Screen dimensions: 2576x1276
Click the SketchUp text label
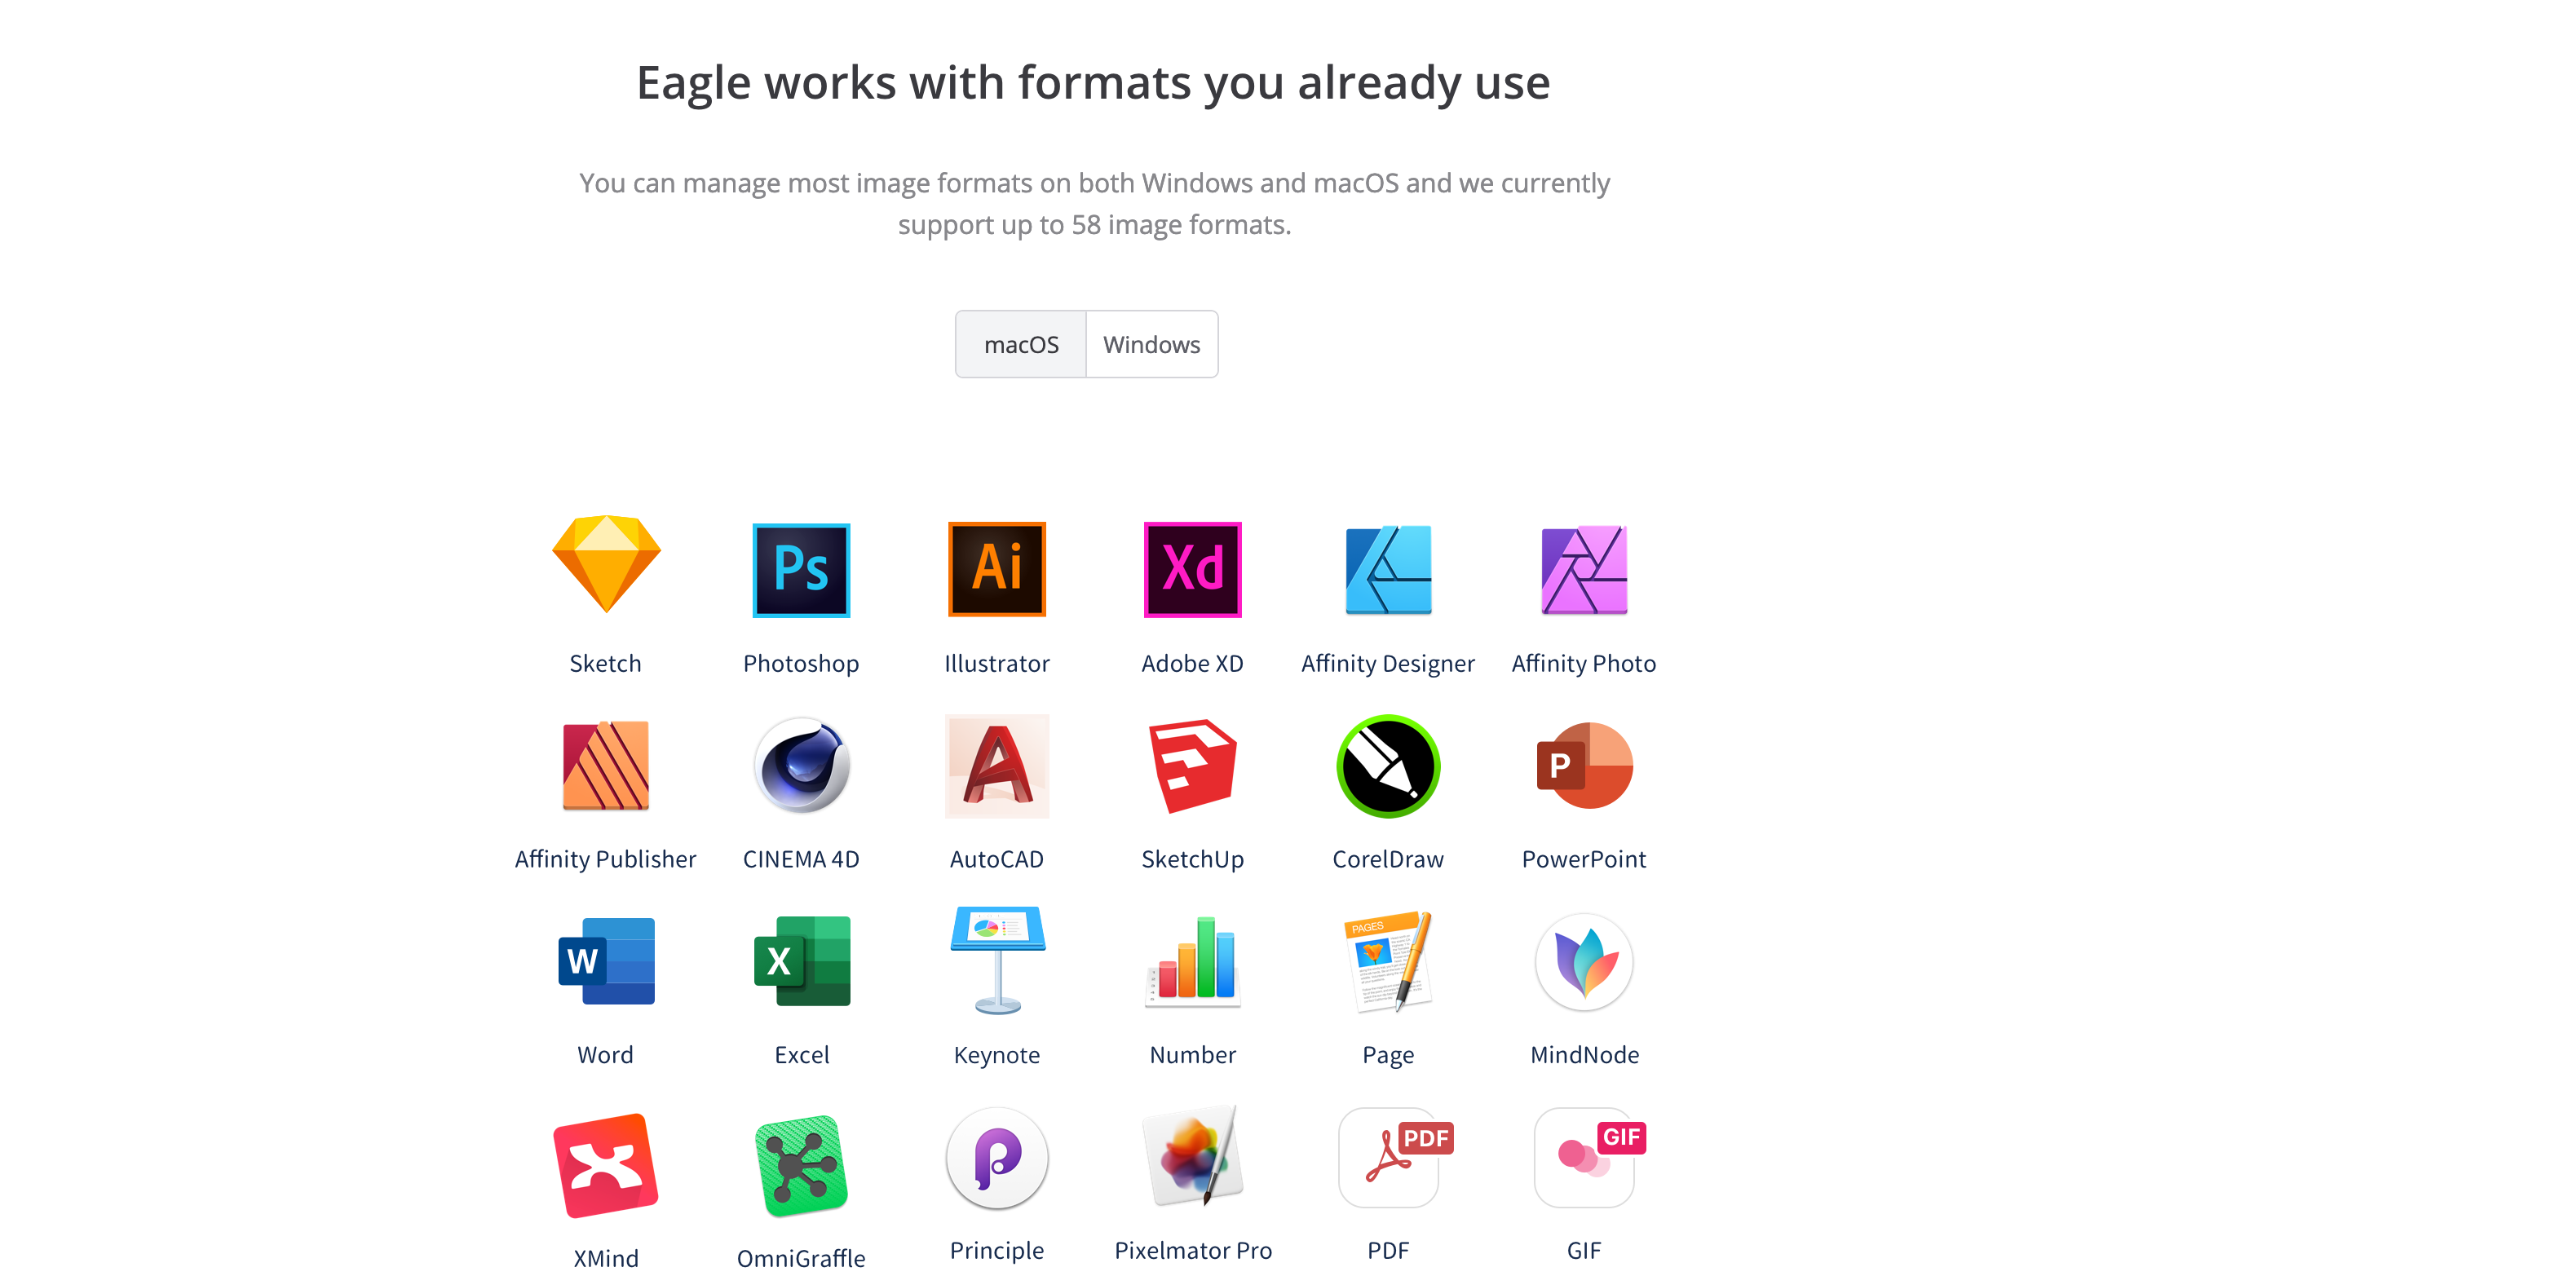1193,860
